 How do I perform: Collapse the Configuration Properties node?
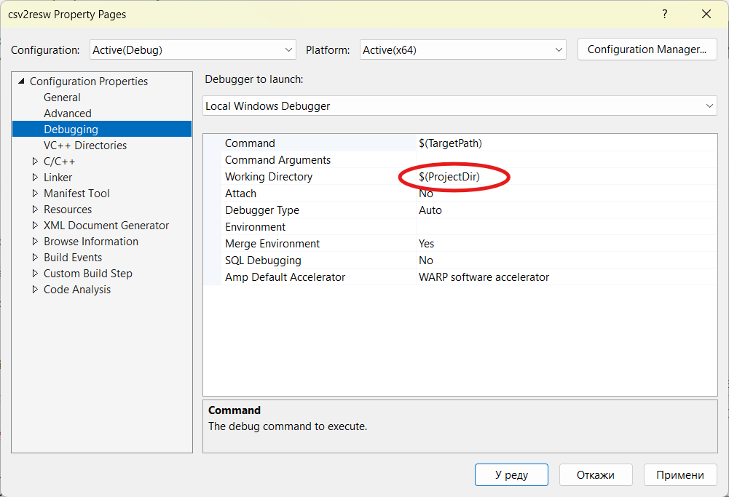pyautogui.click(x=21, y=81)
